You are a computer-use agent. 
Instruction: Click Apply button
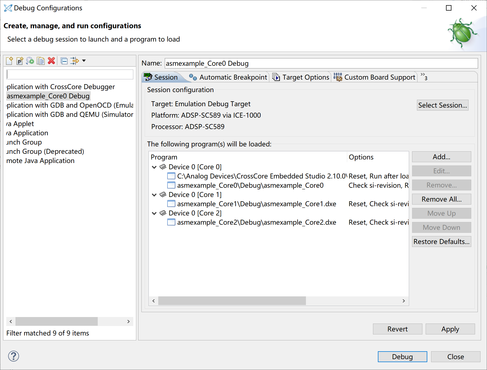450,329
